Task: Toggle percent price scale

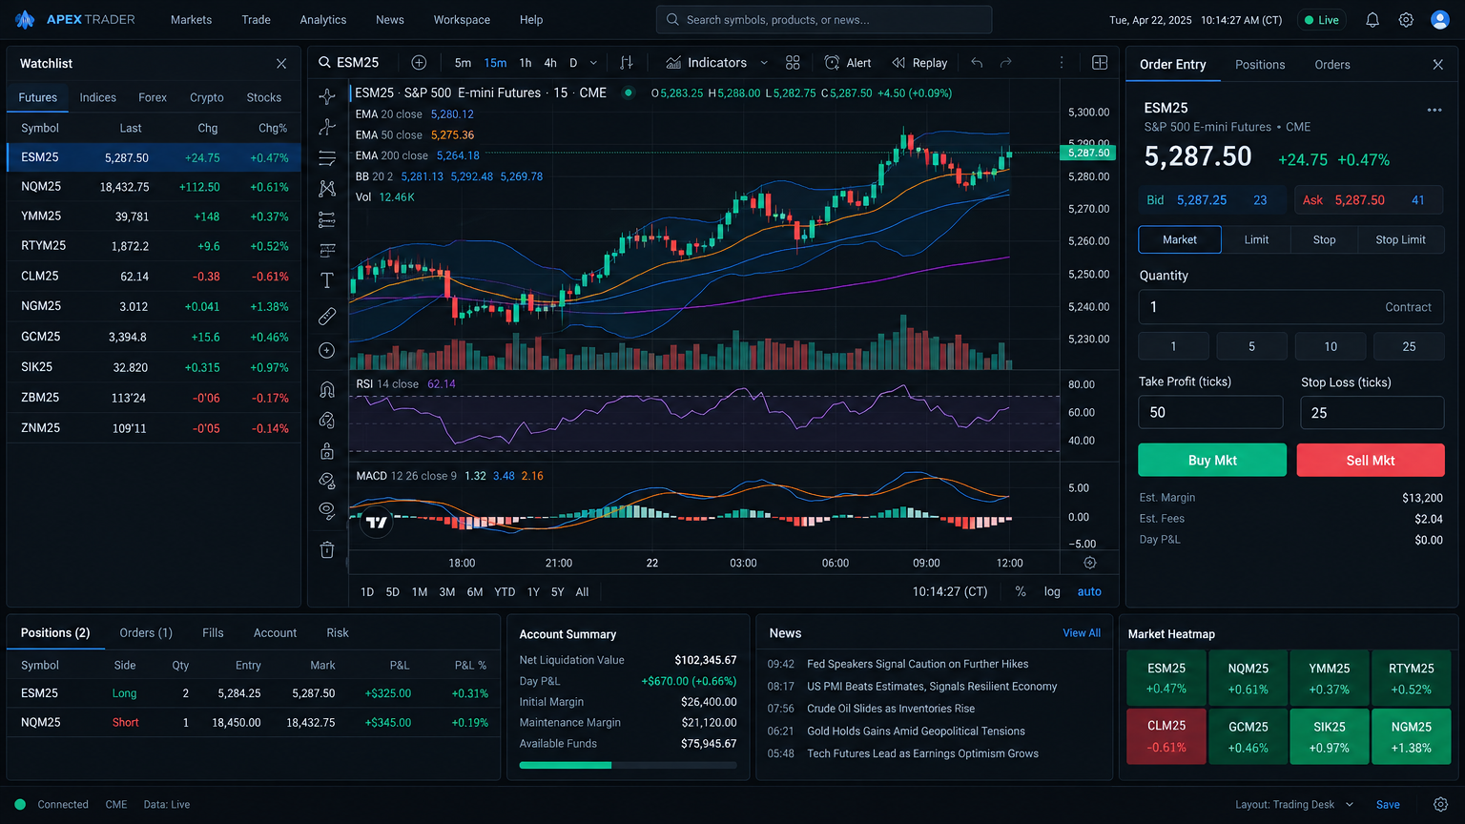Action: tap(1021, 591)
